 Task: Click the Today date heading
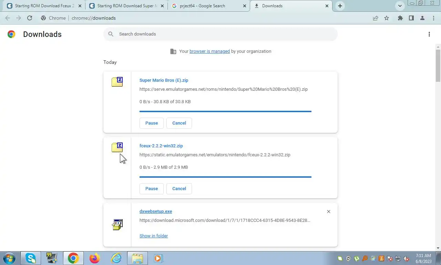point(110,62)
